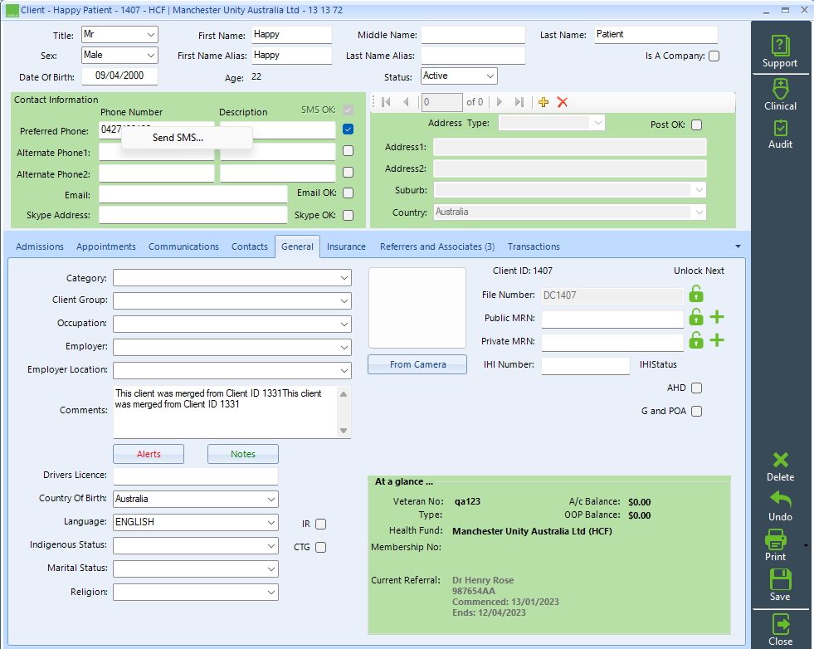The image size is (814, 649).
Task: Add a Public MRN with plus
Action: tap(717, 317)
